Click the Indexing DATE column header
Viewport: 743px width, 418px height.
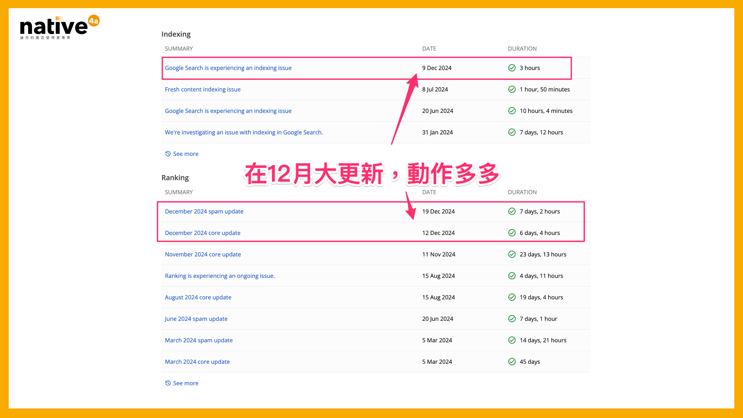pos(429,48)
